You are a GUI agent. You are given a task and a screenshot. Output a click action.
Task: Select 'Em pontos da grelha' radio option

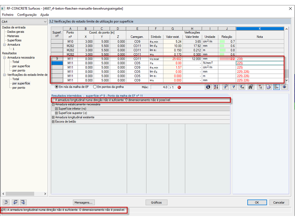pyautogui.click(x=108, y=87)
